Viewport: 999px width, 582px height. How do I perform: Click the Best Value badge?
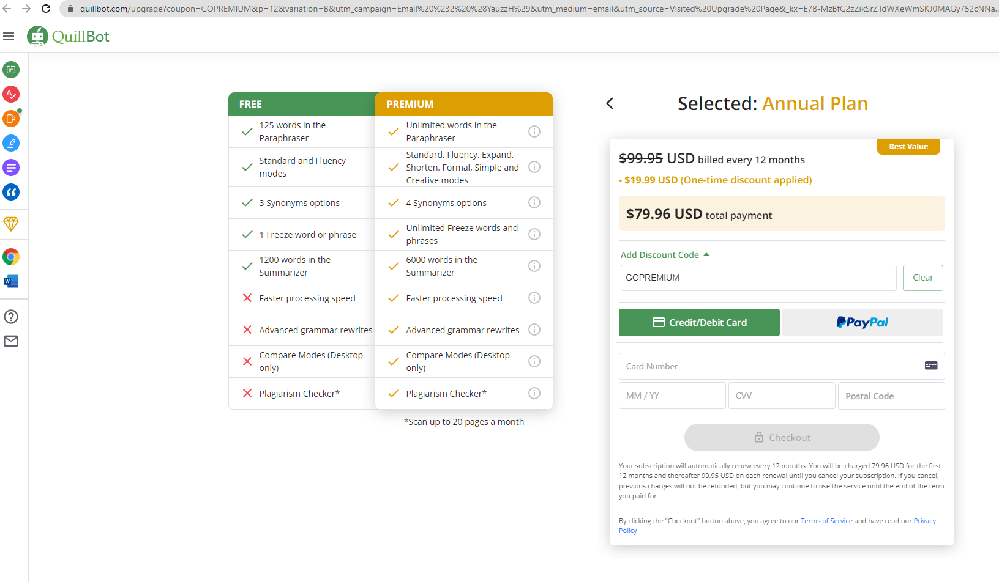click(x=908, y=147)
